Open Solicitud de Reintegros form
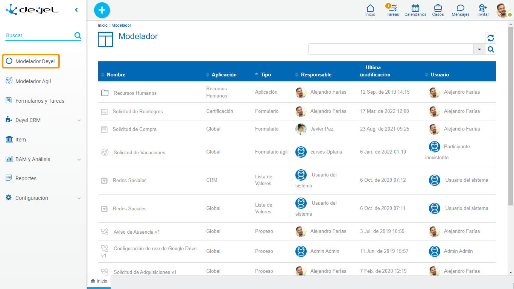Viewport: 514px width, 289px height. pyautogui.click(x=138, y=111)
